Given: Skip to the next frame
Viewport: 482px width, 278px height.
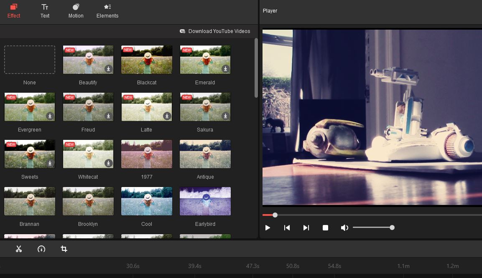Looking at the screenshot, I should point(306,227).
